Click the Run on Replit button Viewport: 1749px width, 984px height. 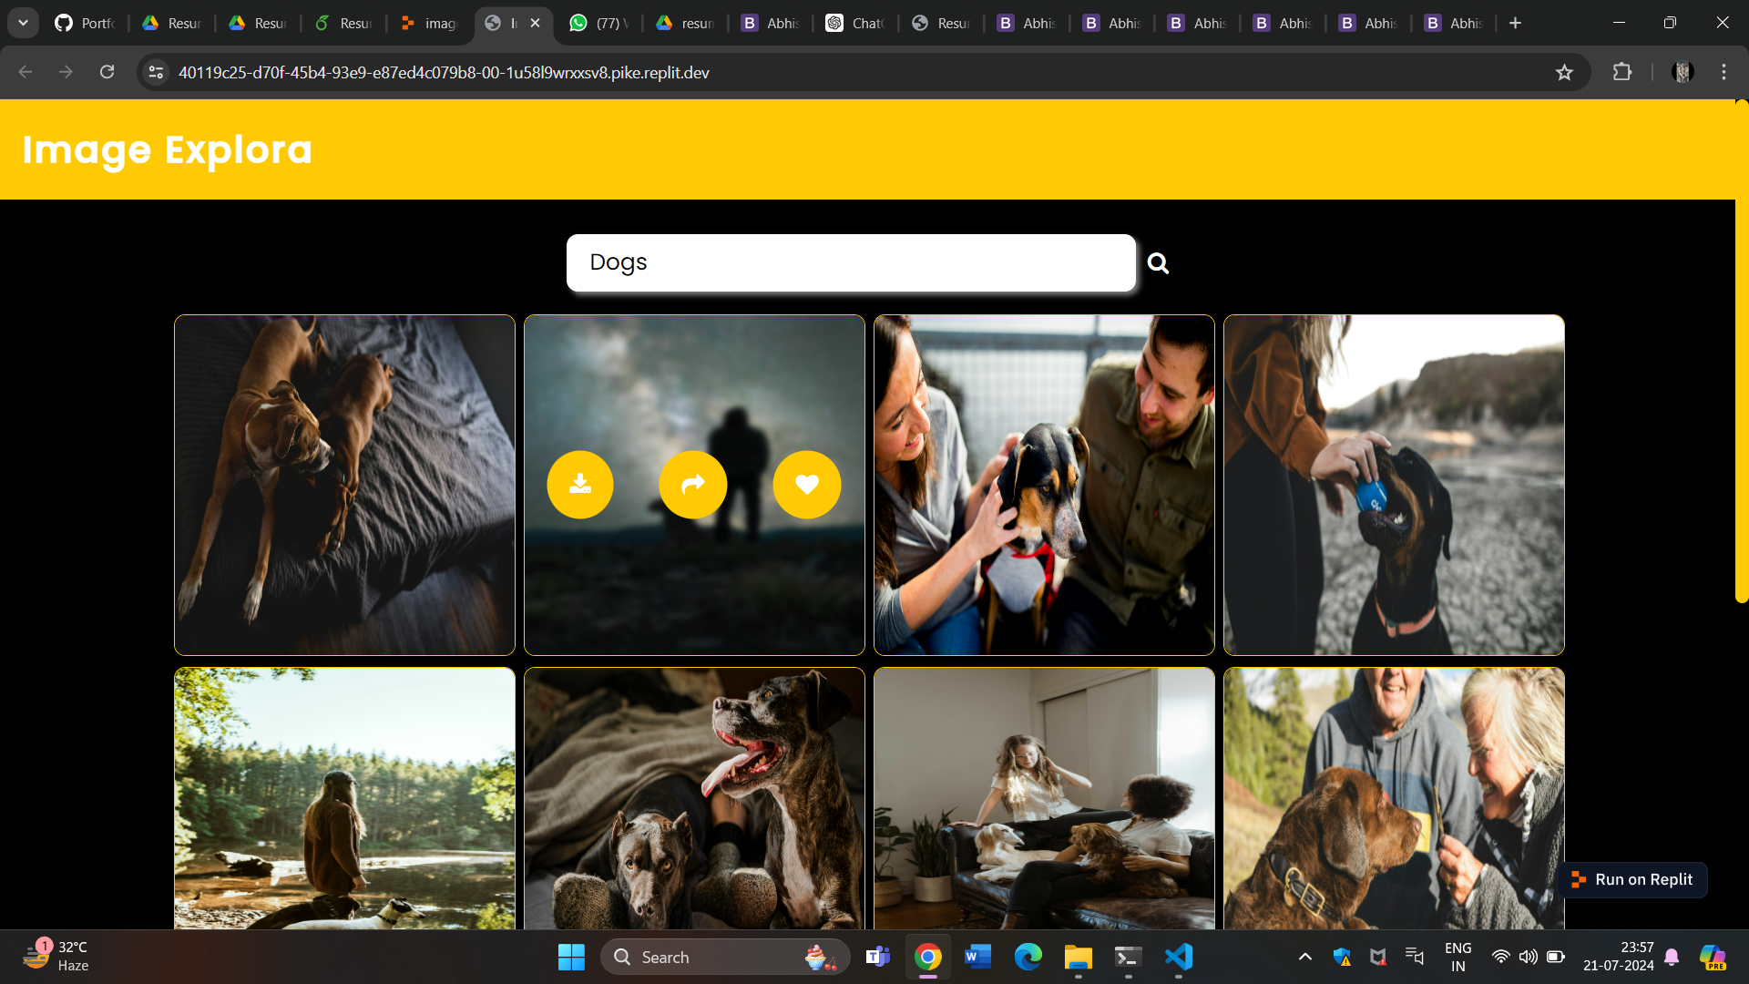pos(1632,880)
